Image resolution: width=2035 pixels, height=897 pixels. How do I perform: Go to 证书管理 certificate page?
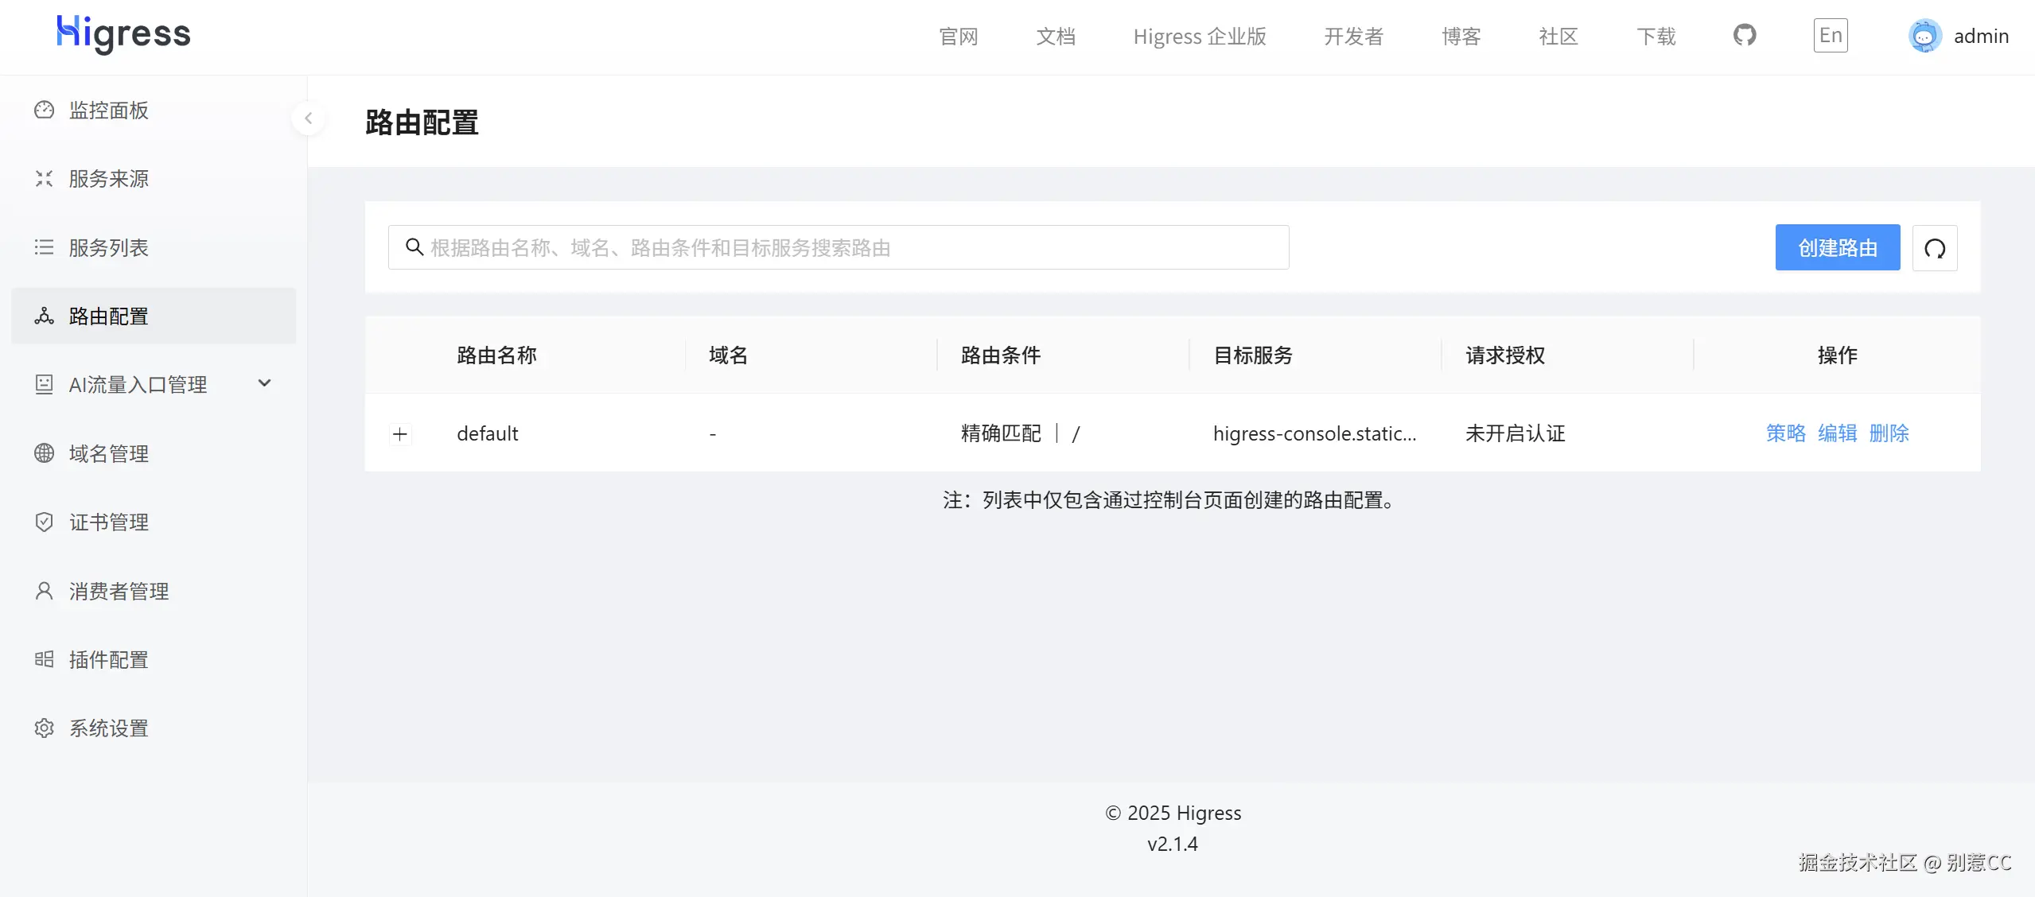click(x=108, y=522)
